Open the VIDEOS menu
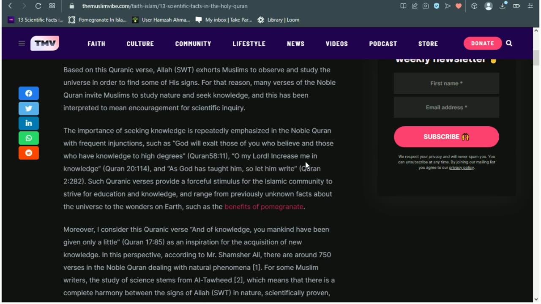This screenshot has height=304, width=541. click(x=337, y=43)
